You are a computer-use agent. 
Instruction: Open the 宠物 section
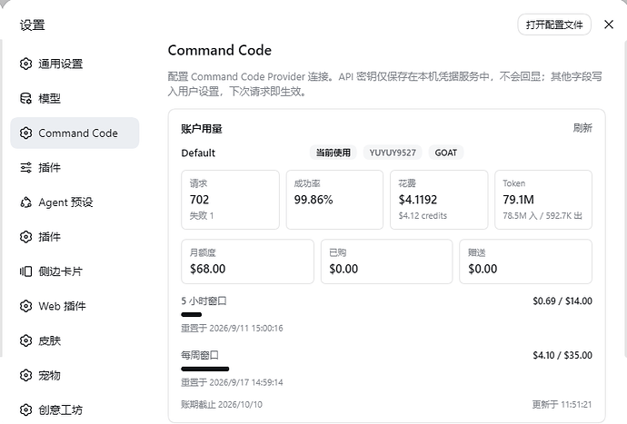[75, 375]
